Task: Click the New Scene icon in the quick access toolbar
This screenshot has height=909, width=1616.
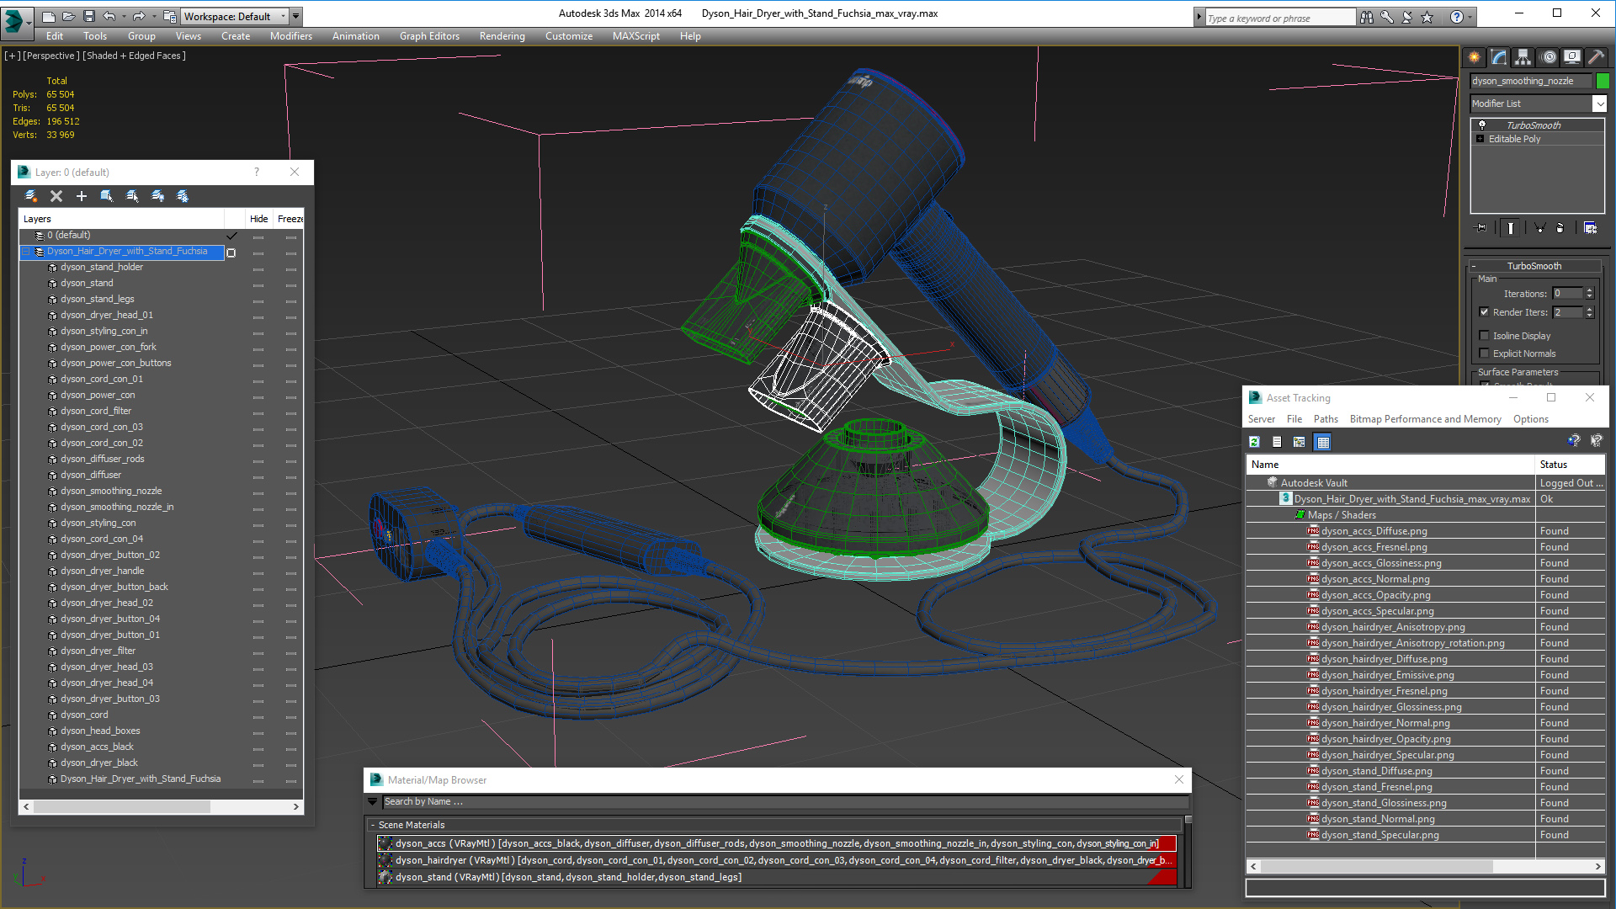Action: pyautogui.click(x=48, y=16)
